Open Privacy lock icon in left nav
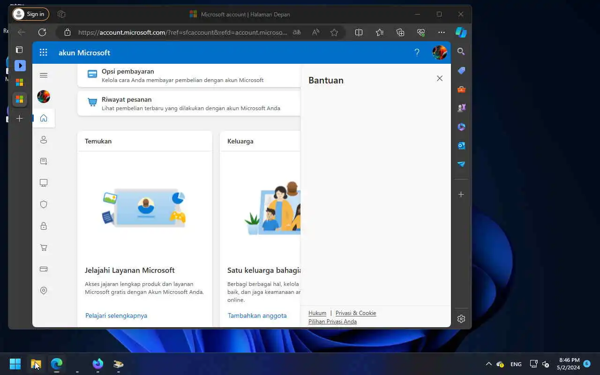The height and width of the screenshot is (375, 600). click(x=44, y=226)
